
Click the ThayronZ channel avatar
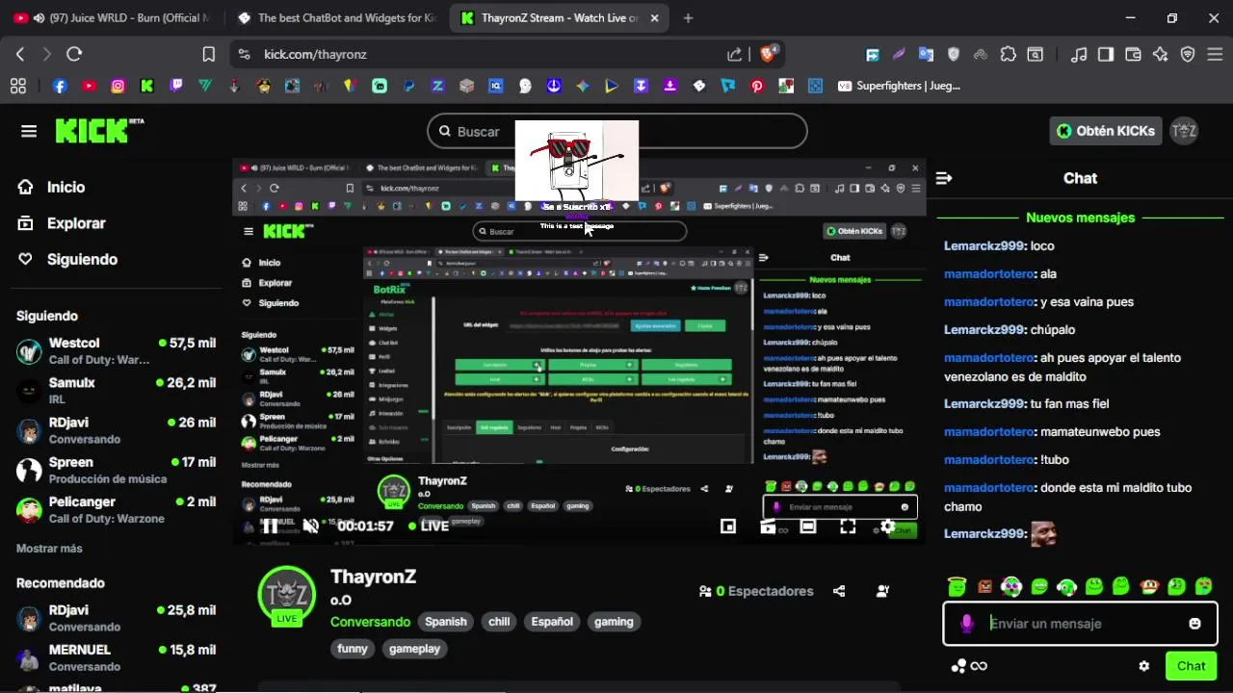click(286, 595)
